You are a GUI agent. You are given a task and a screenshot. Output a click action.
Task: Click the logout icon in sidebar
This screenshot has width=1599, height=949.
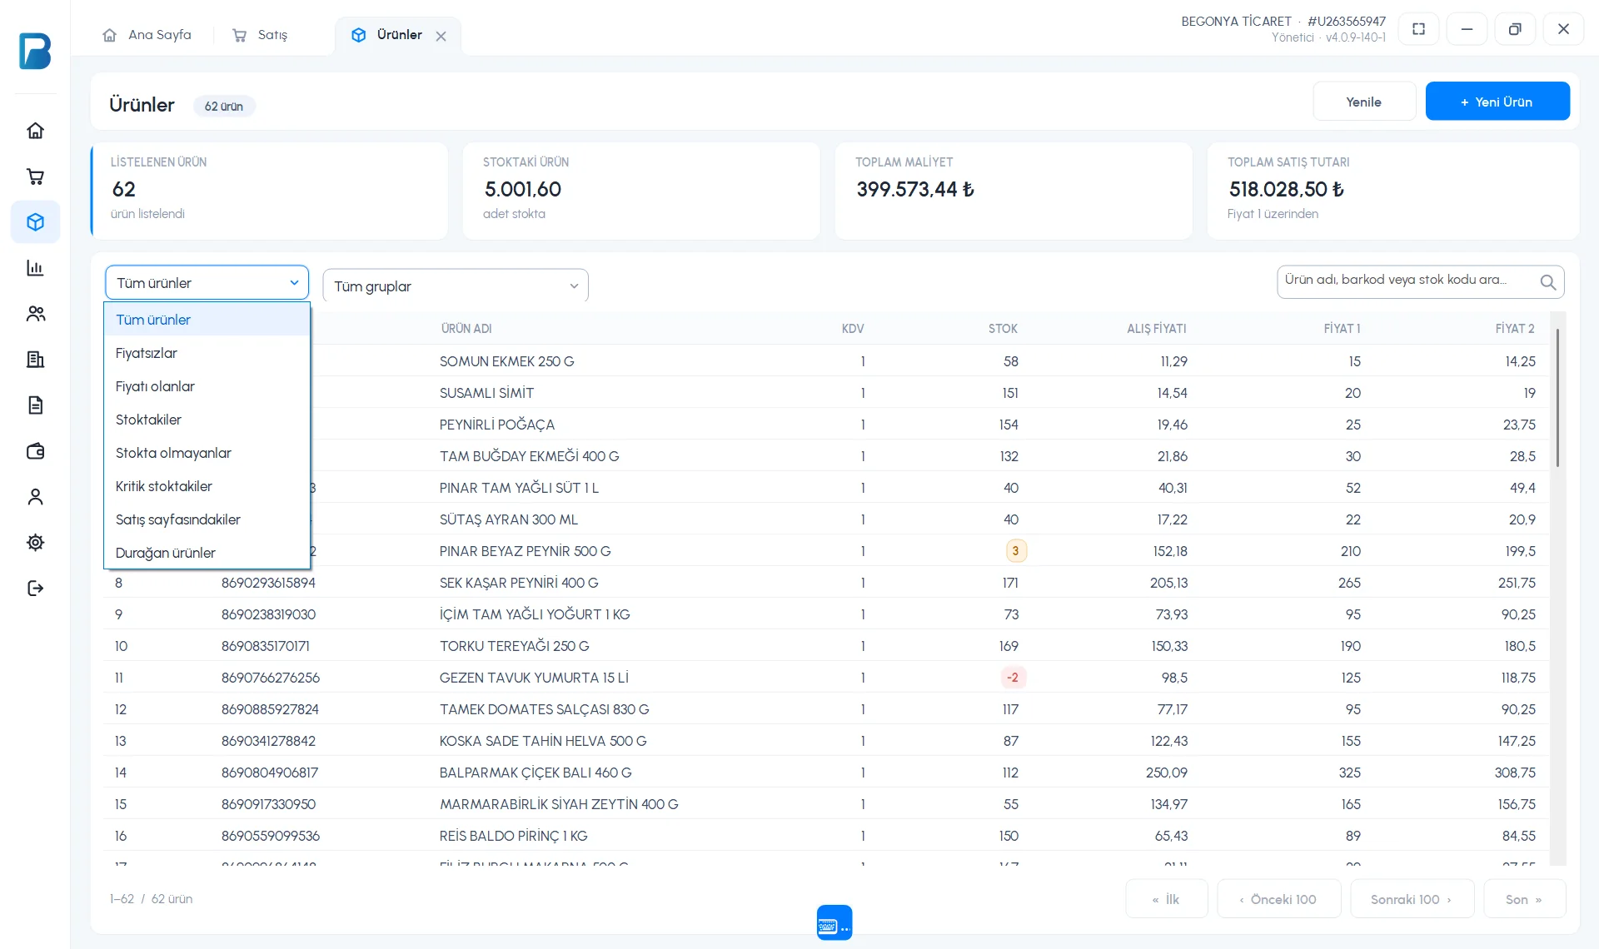click(35, 589)
